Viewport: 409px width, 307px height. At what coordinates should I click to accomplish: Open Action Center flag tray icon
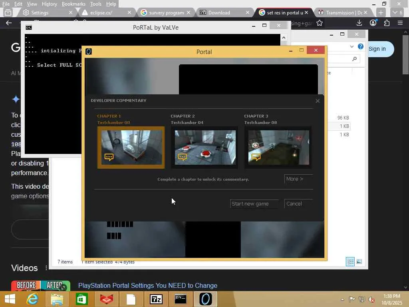(352, 299)
